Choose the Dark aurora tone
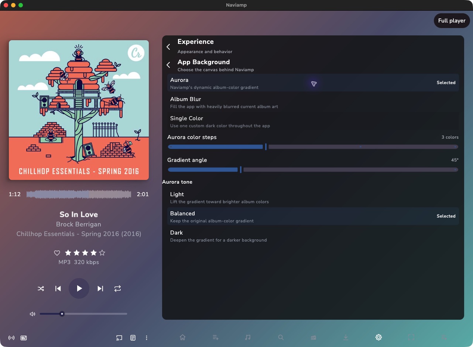 click(x=313, y=236)
